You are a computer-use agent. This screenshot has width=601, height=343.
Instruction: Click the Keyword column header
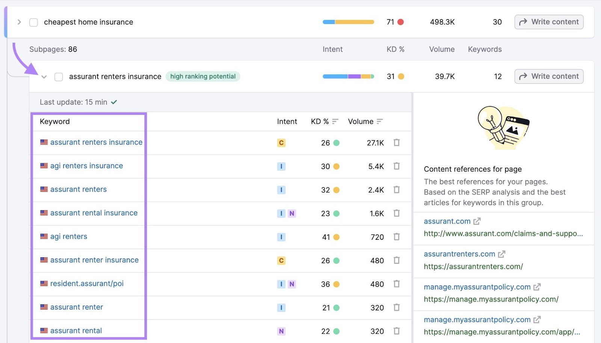(55, 122)
